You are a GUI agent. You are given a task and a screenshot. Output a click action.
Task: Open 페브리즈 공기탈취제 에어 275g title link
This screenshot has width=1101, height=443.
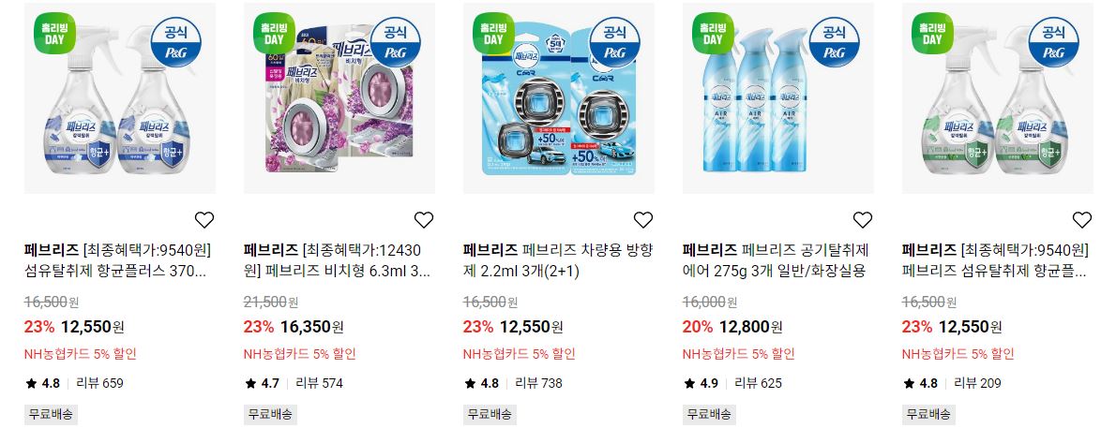coord(777,260)
